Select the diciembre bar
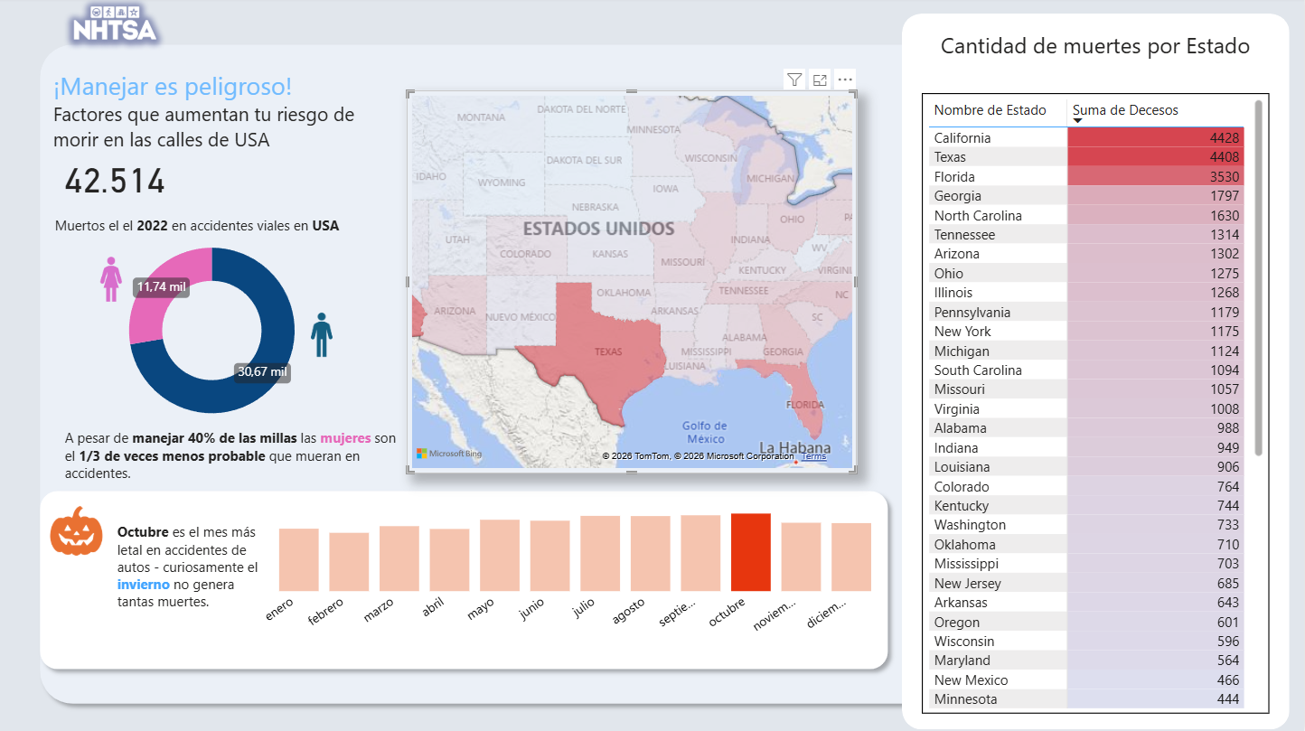This screenshot has height=731, width=1305. tap(851, 557)
